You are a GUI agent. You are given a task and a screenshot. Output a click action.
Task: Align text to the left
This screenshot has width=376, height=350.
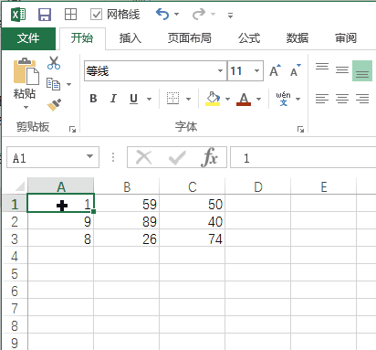click(322, 99)
